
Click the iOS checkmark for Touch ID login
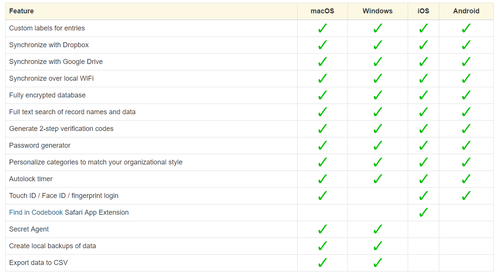pos(423,196)
